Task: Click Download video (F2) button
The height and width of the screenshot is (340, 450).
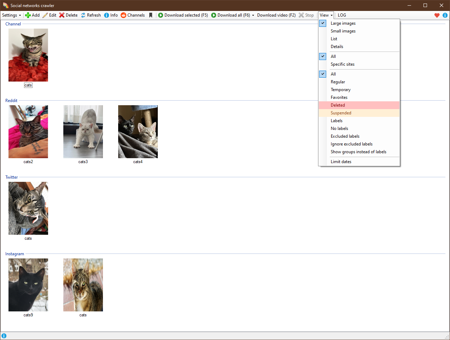Action: point(276,15)
